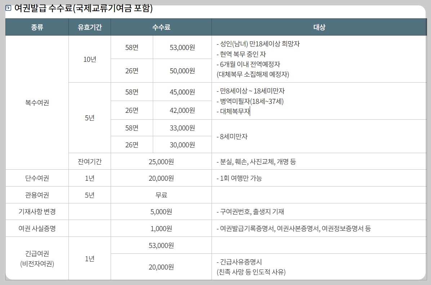
Task: Click the 25,000원 fee cell
Action: [x=161, y=161]
